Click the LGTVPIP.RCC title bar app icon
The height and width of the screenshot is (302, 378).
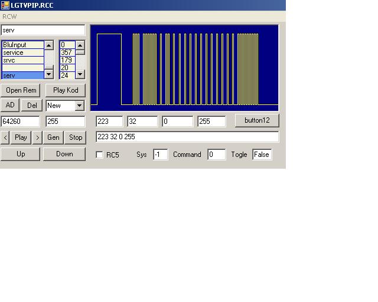(x=5, y=5)
